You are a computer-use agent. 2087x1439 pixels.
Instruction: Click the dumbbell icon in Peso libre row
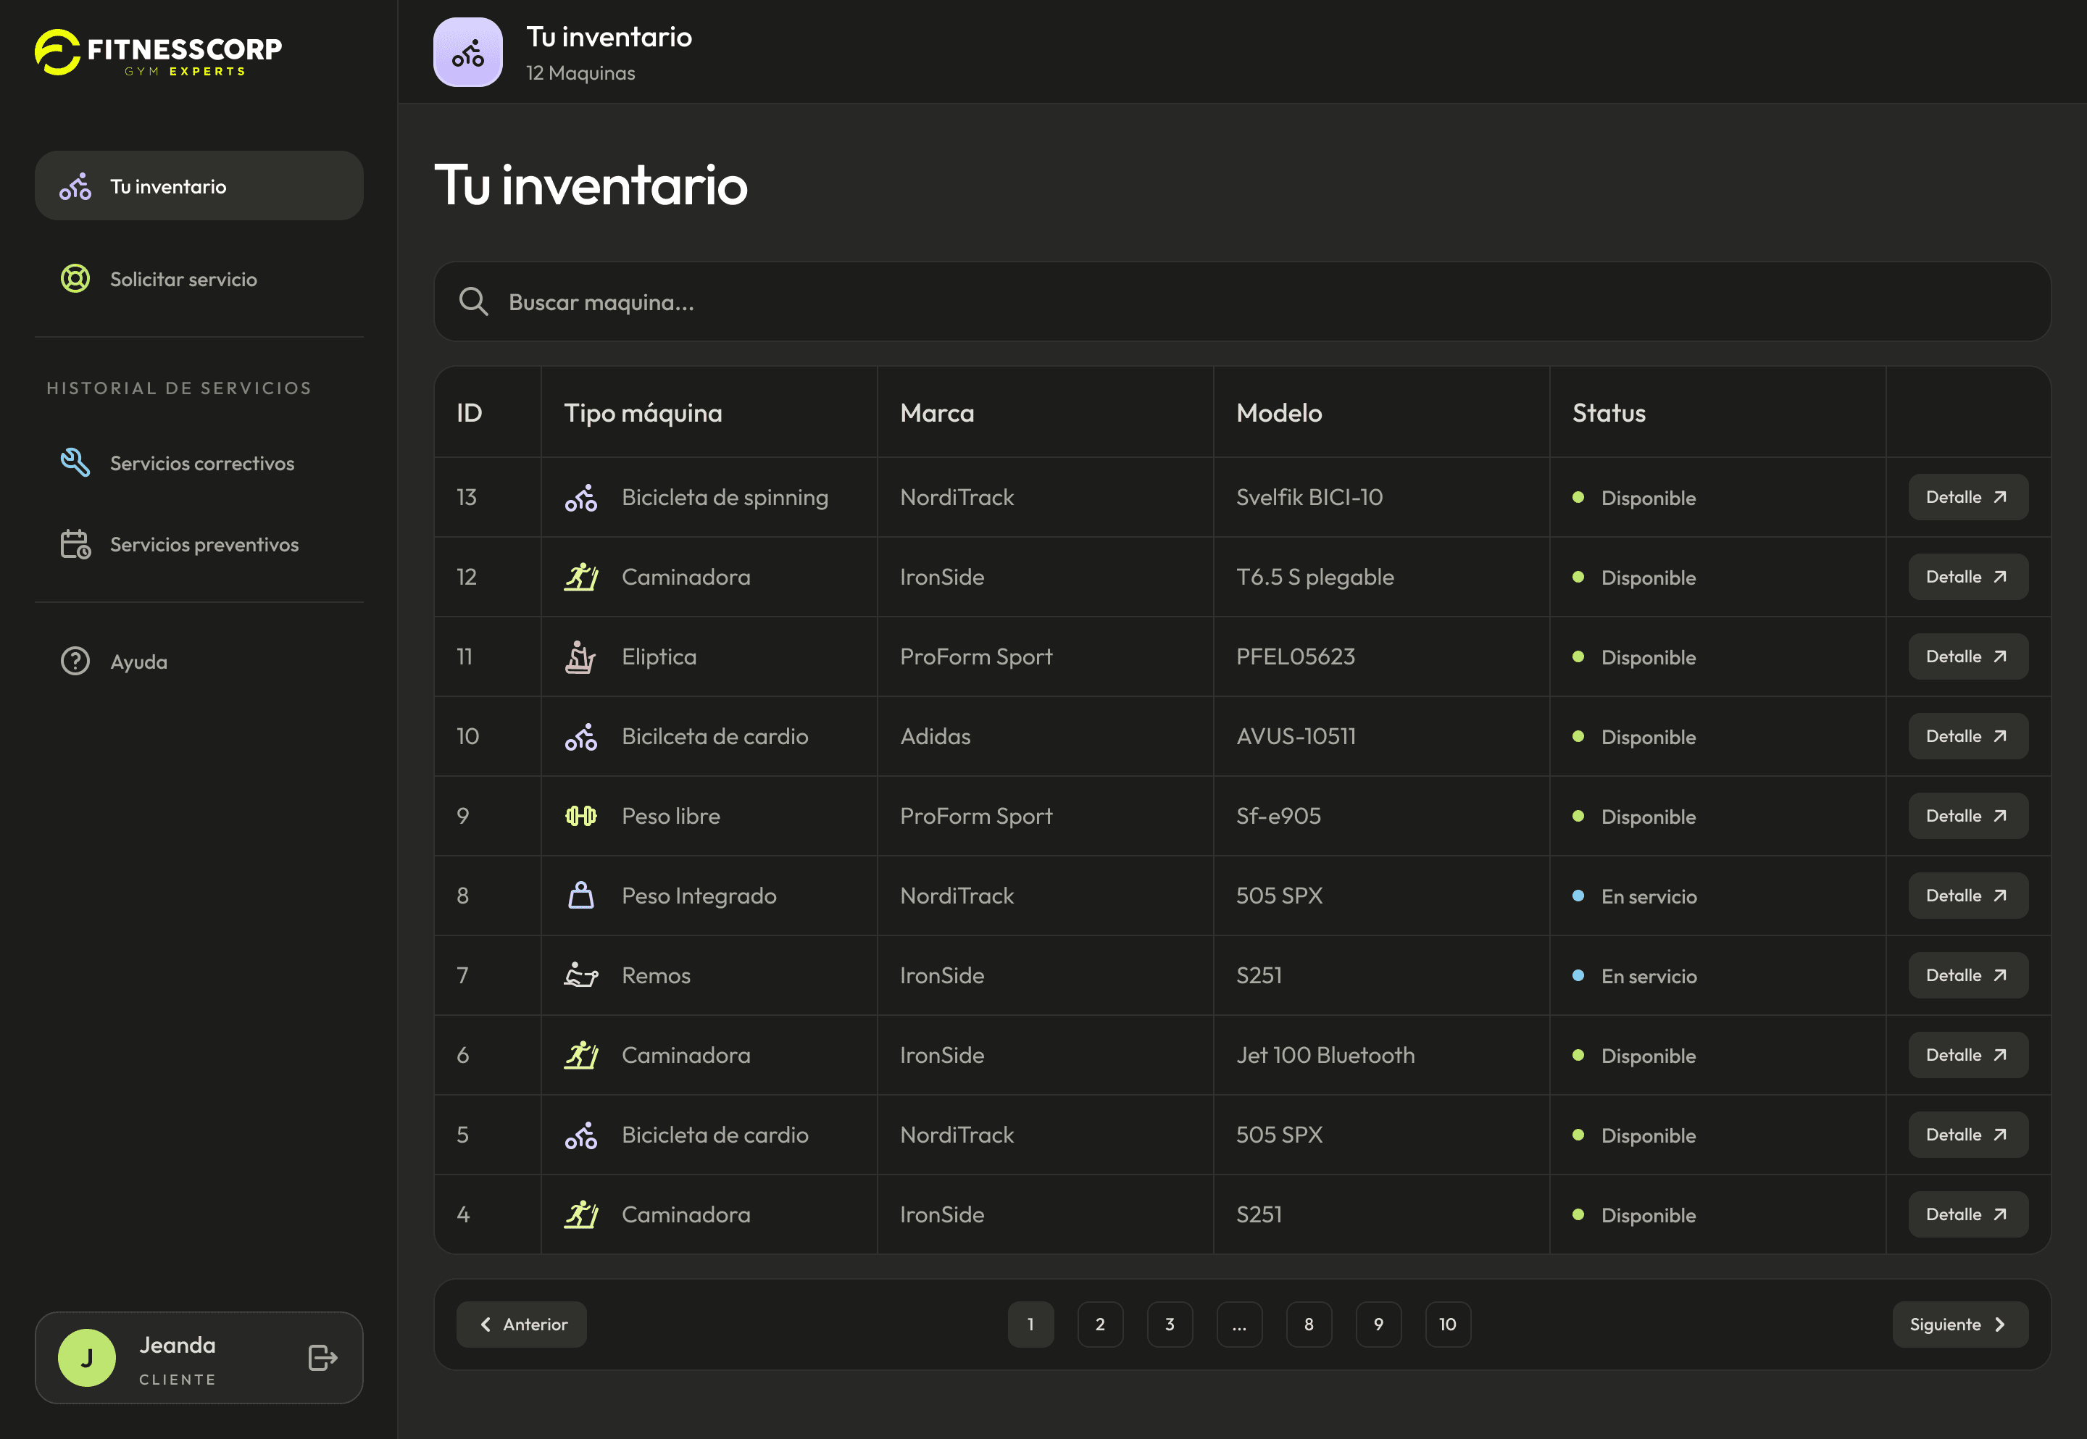click(581, 816)
